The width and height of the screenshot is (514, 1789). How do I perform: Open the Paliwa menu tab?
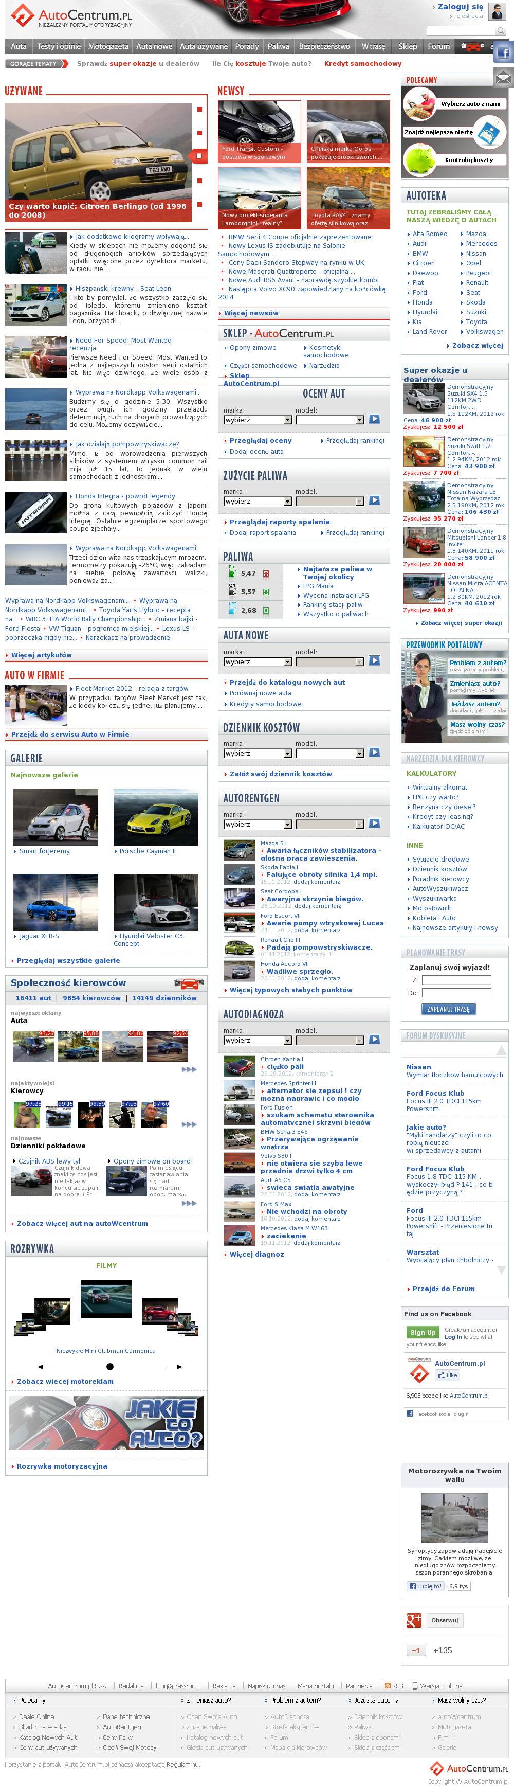[x=279, y=46]
